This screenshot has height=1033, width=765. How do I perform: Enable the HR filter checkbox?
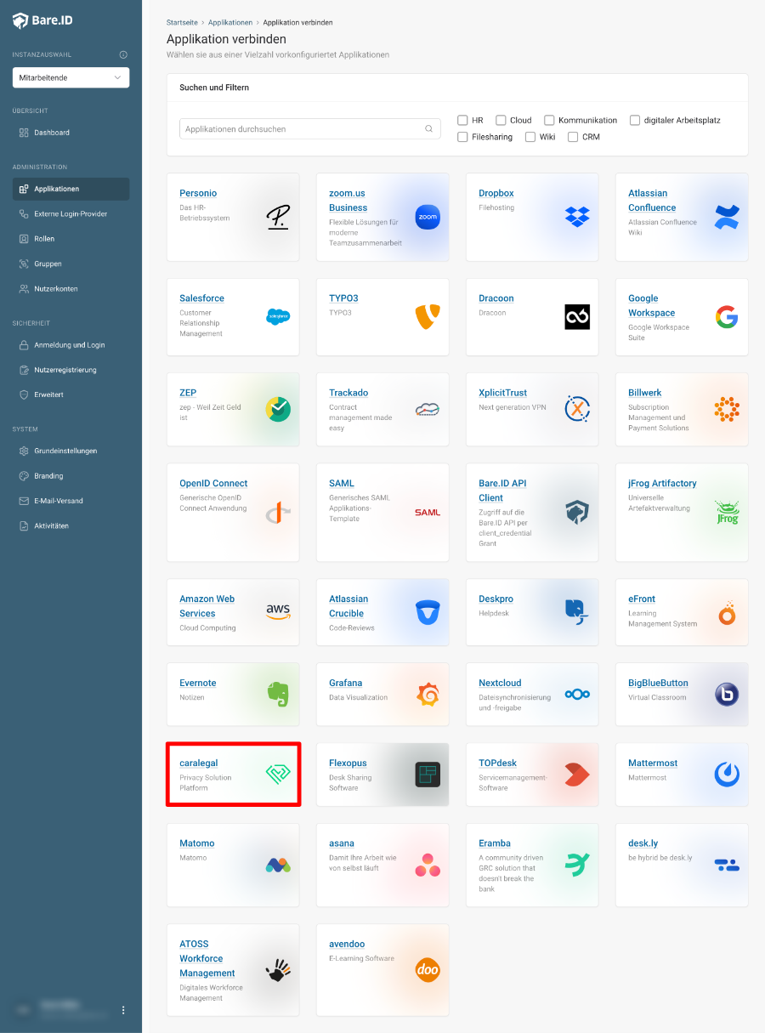click(x=462, y=120)
